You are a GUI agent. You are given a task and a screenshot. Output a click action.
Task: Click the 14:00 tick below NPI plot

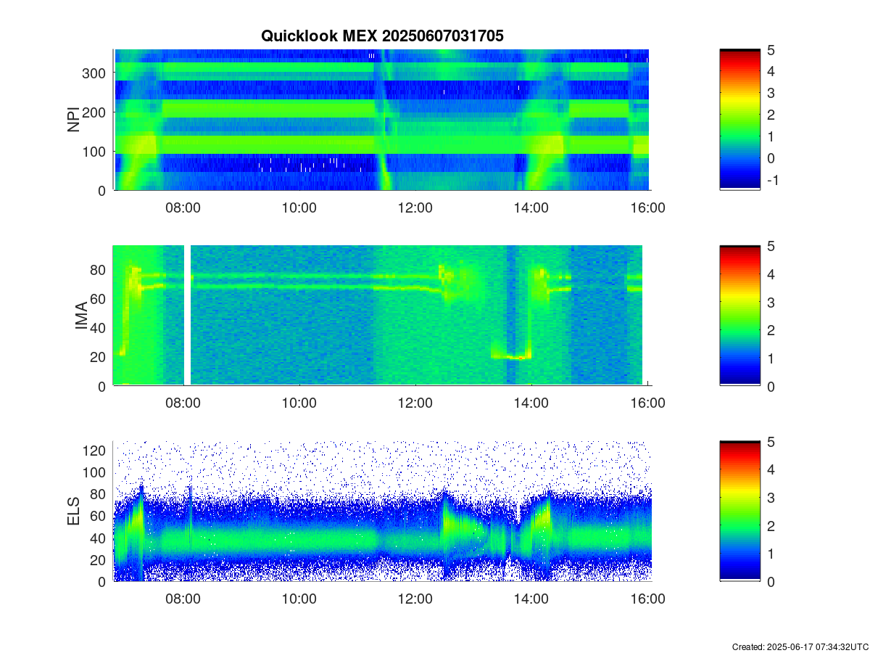[x=531, y=208]
